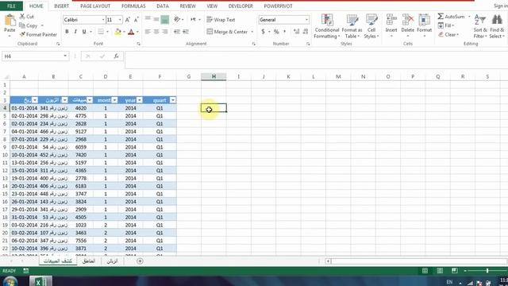Click the Cut scissors icon
Viewport: 508px width, 286px height.
coord(22,16)
